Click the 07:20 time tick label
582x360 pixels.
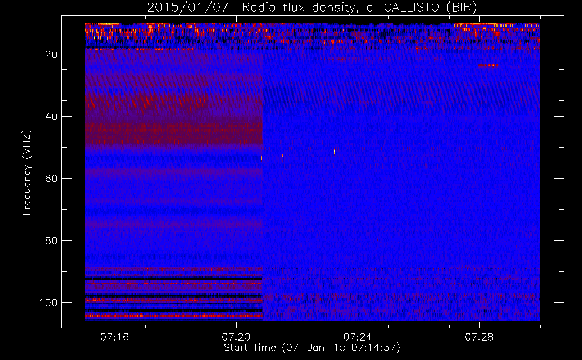(x=236, y=337)
